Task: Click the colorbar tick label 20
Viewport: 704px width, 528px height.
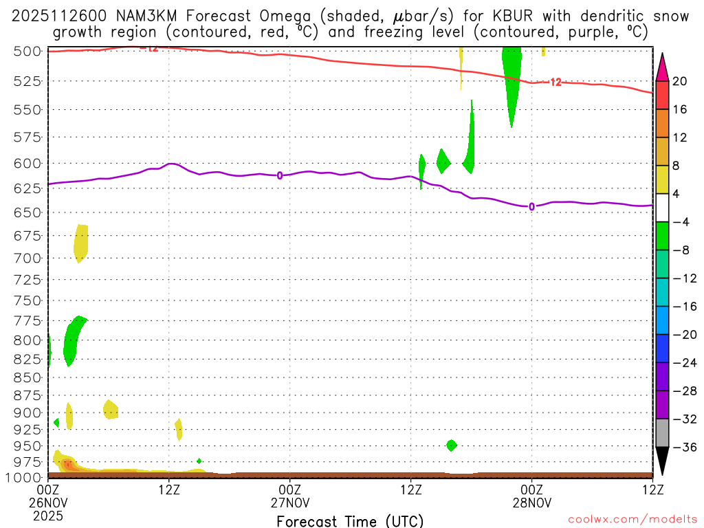Action: [680, 81]
